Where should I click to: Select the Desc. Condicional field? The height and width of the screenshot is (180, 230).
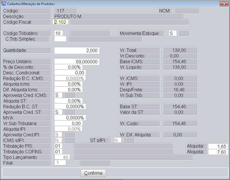coord(70,73)
